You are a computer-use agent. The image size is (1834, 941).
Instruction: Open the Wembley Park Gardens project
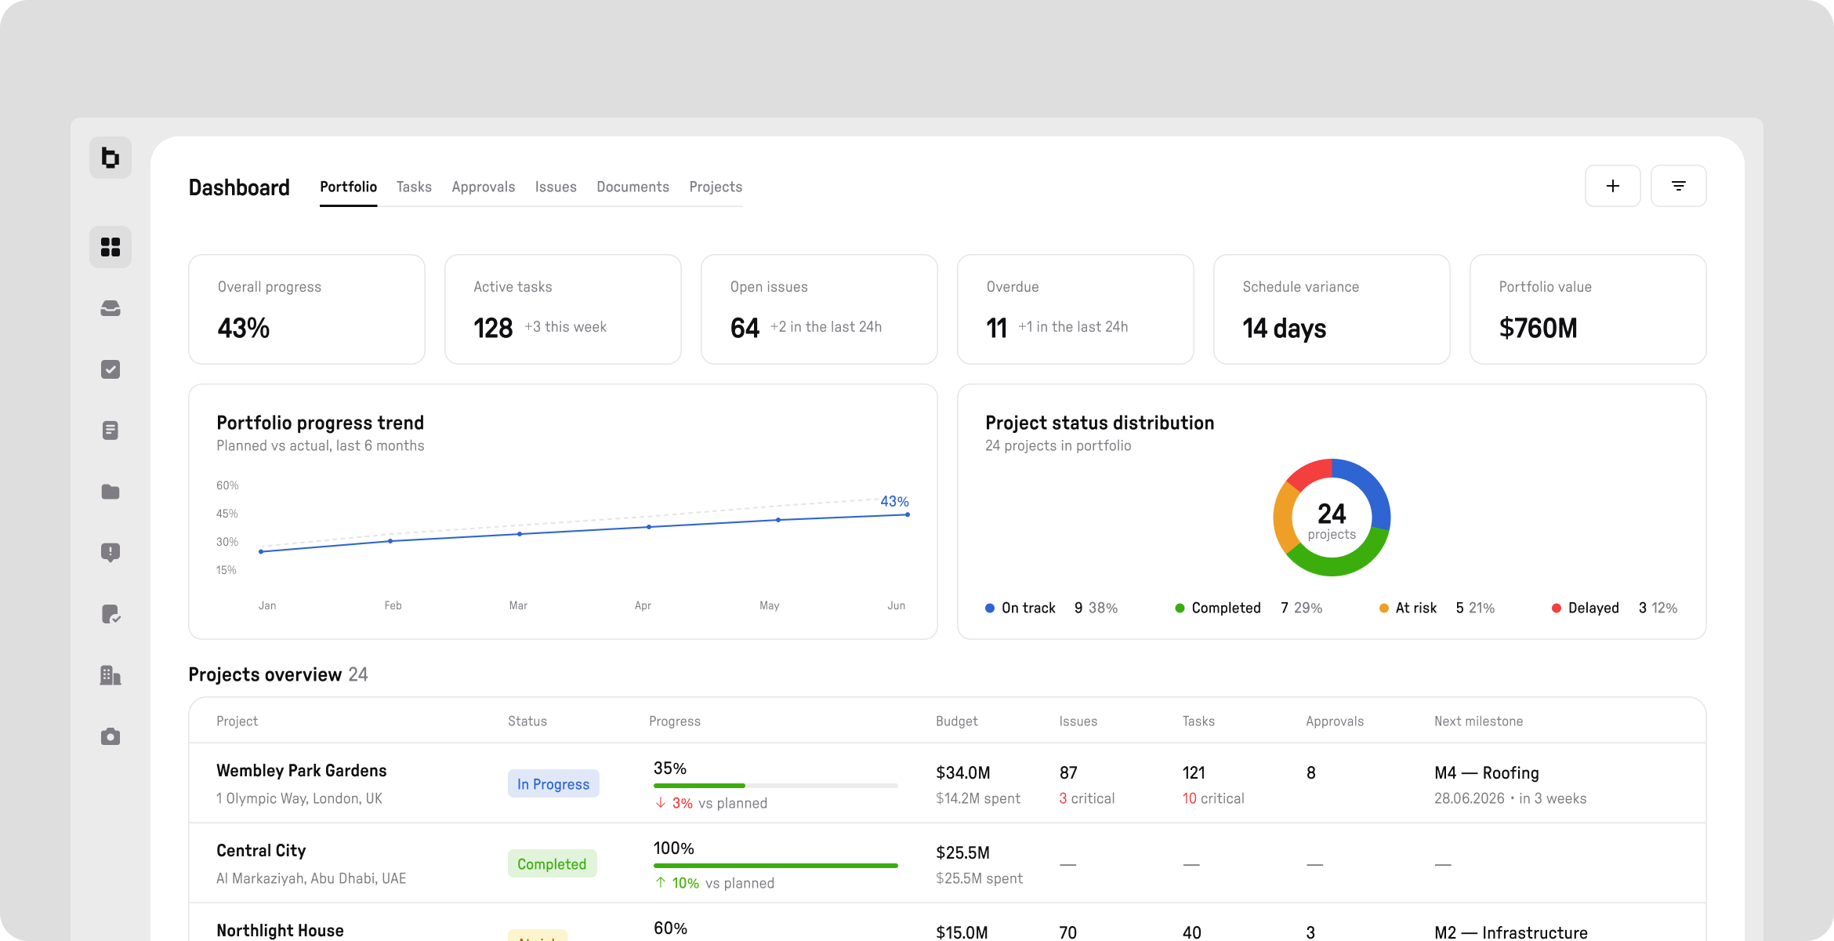302,770
